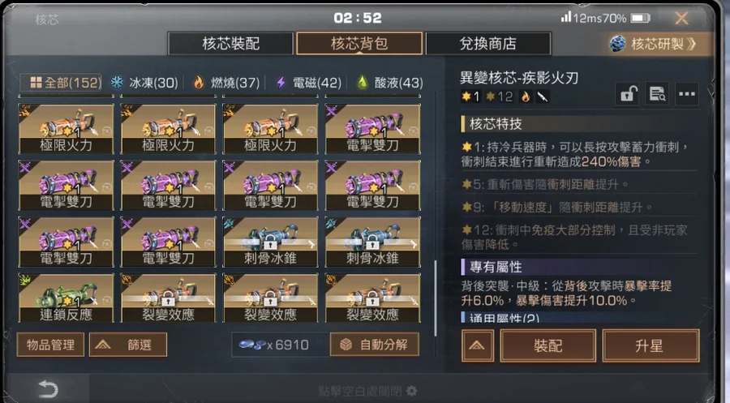The width and height of the screenshot is (730, 403).
Task: Expand the 篩選 filter options
Action: coord(128,345)
